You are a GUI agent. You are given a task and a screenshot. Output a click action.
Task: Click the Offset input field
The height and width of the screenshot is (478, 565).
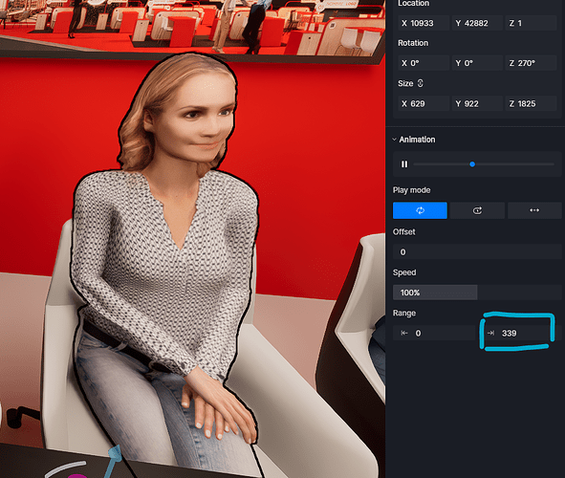click(477, 252)
